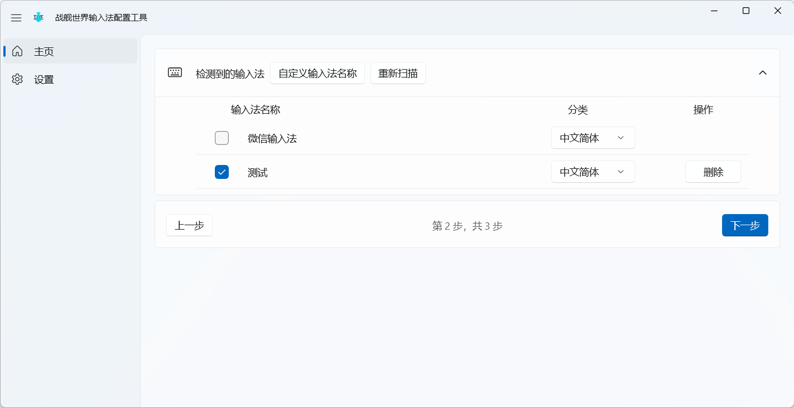Screen dimensions: 794x408
Task: Click the app logo in title bar
Action: [39, 17]
